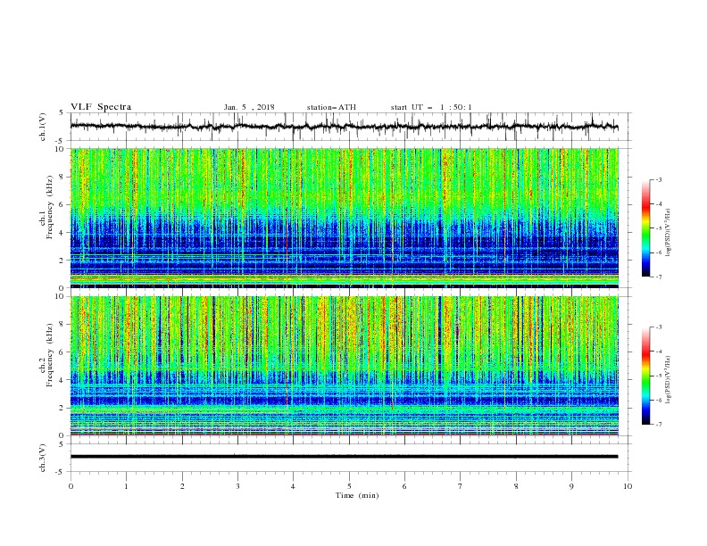Image resolution: width=707 pixels, height=546 pixels.
Task: Click the ch.2 'Frequency (kHz)' axis label
Action: click(50, 354)
